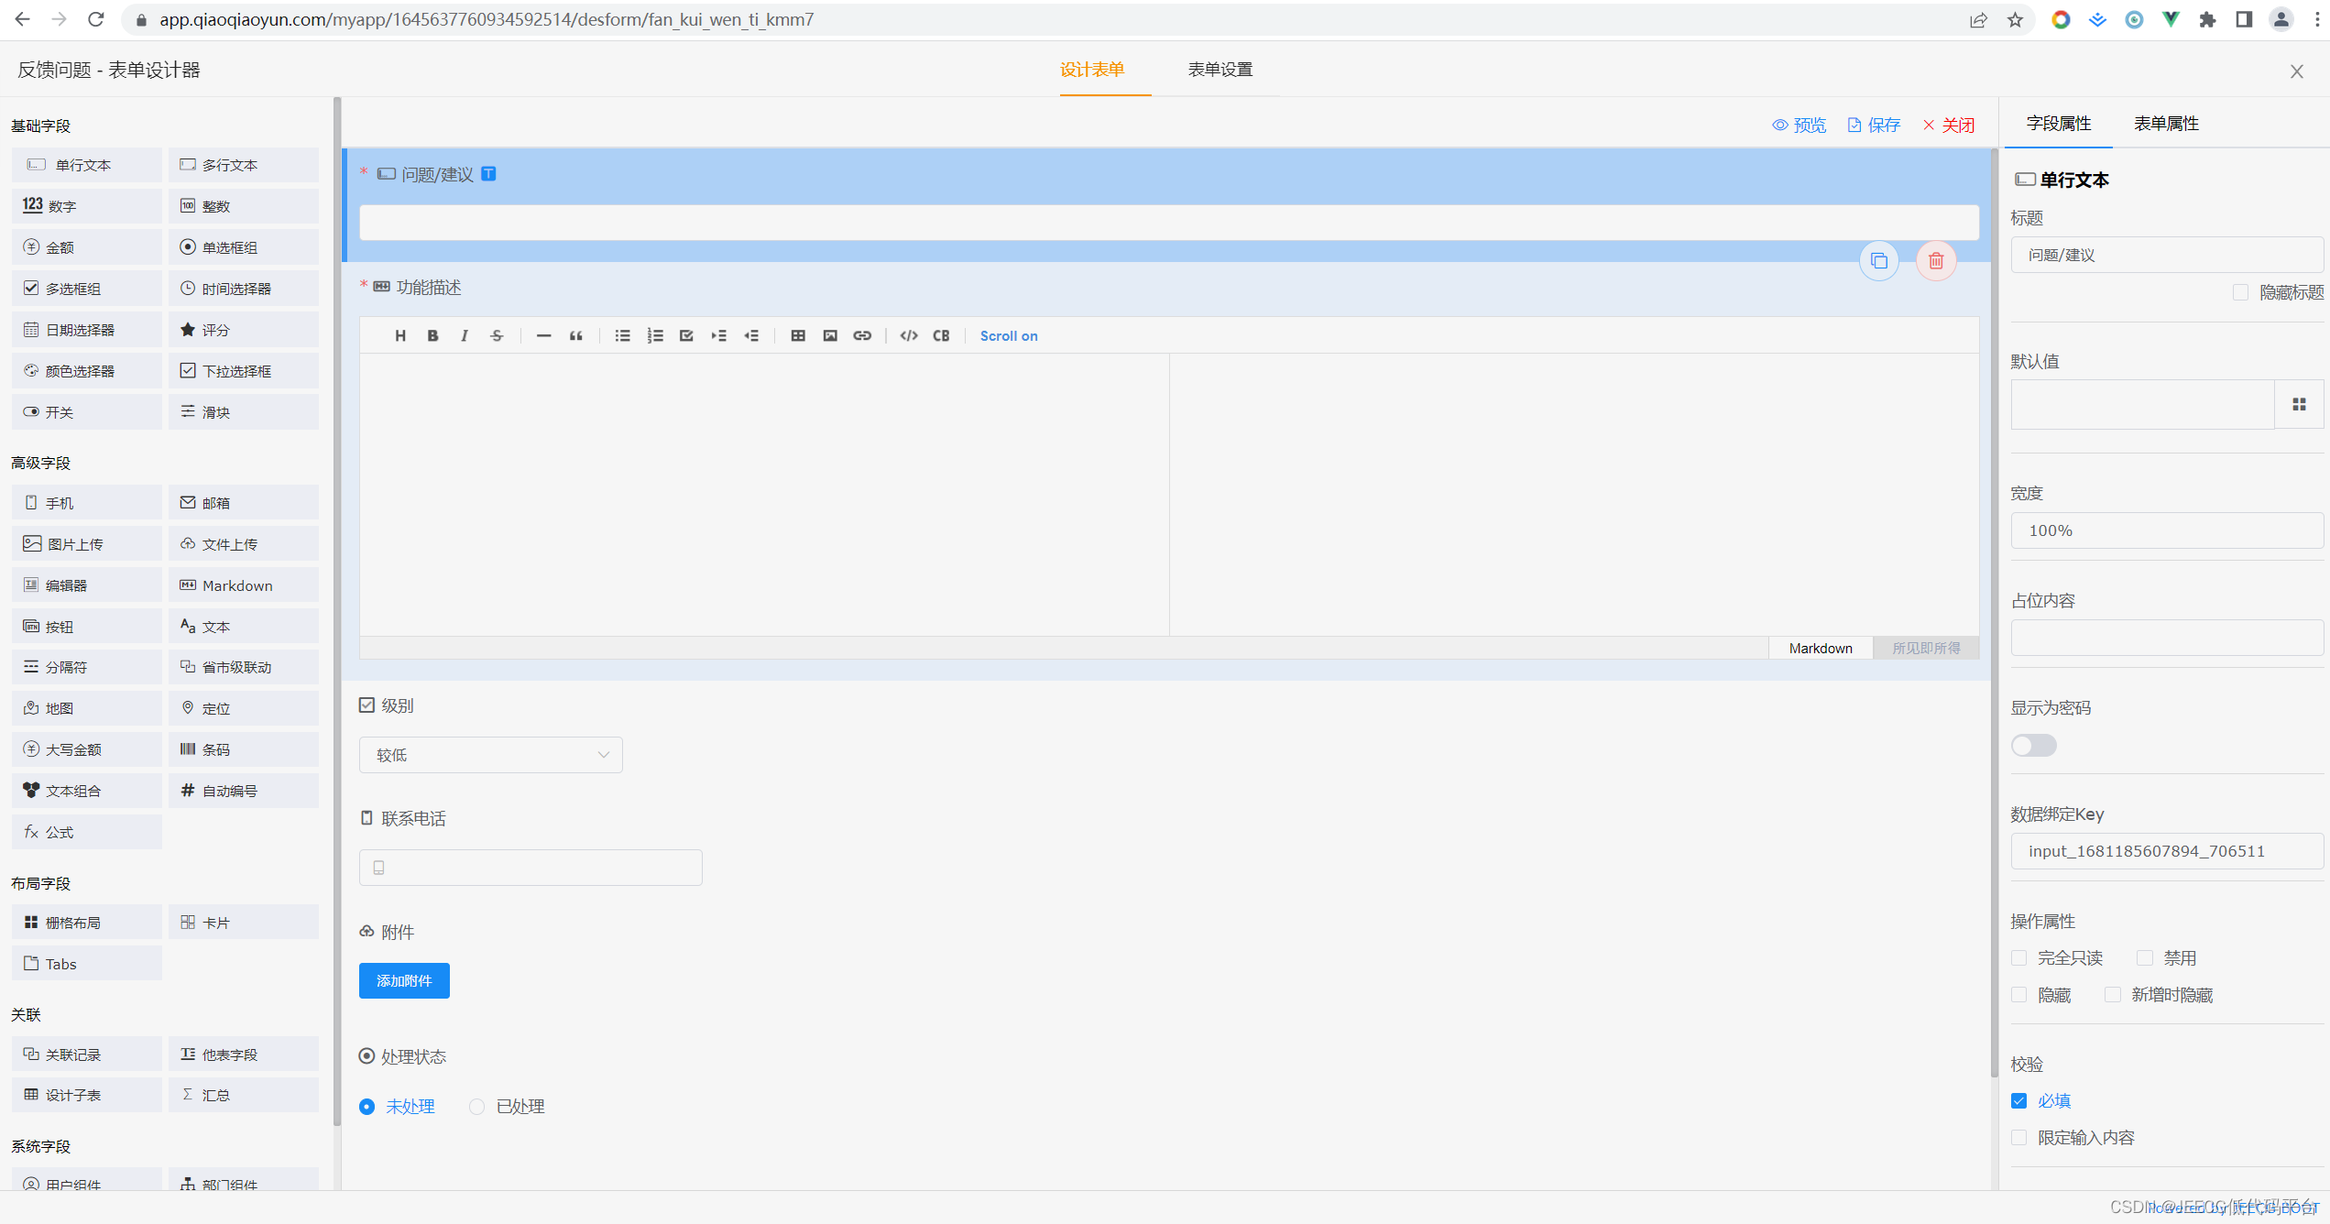Add 地图 field component
The image size is (2330, 1224).
click(87, 708)
